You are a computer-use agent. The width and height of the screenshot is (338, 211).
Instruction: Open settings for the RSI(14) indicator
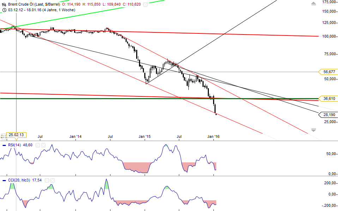[38, 145]
